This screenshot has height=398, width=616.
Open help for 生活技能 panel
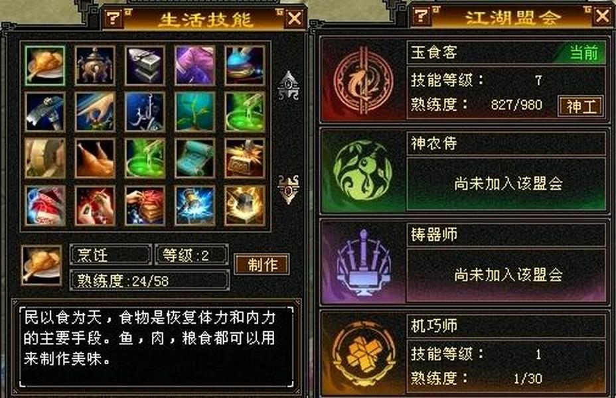[114, 19]
